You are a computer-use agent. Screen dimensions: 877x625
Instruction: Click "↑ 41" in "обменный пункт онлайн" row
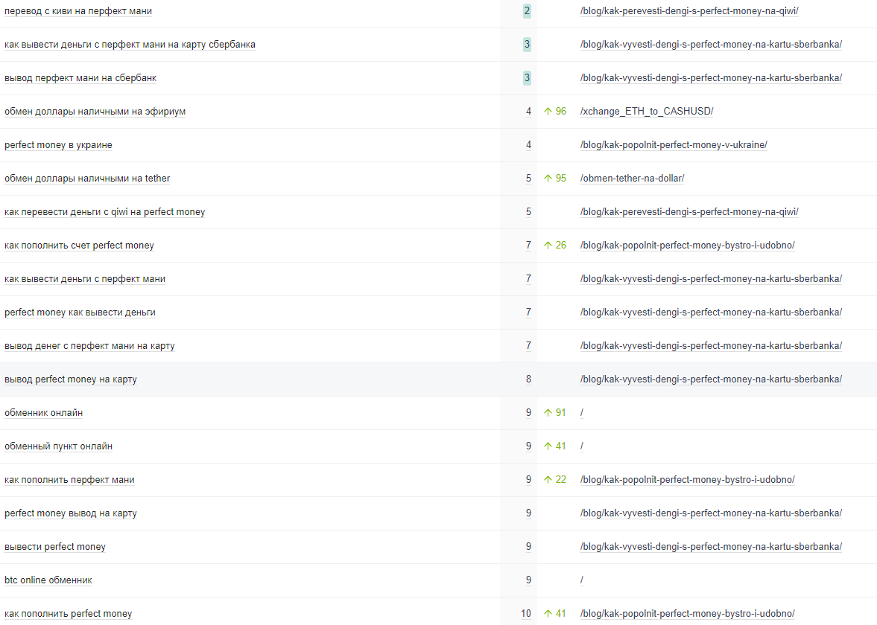click(555, 447)
